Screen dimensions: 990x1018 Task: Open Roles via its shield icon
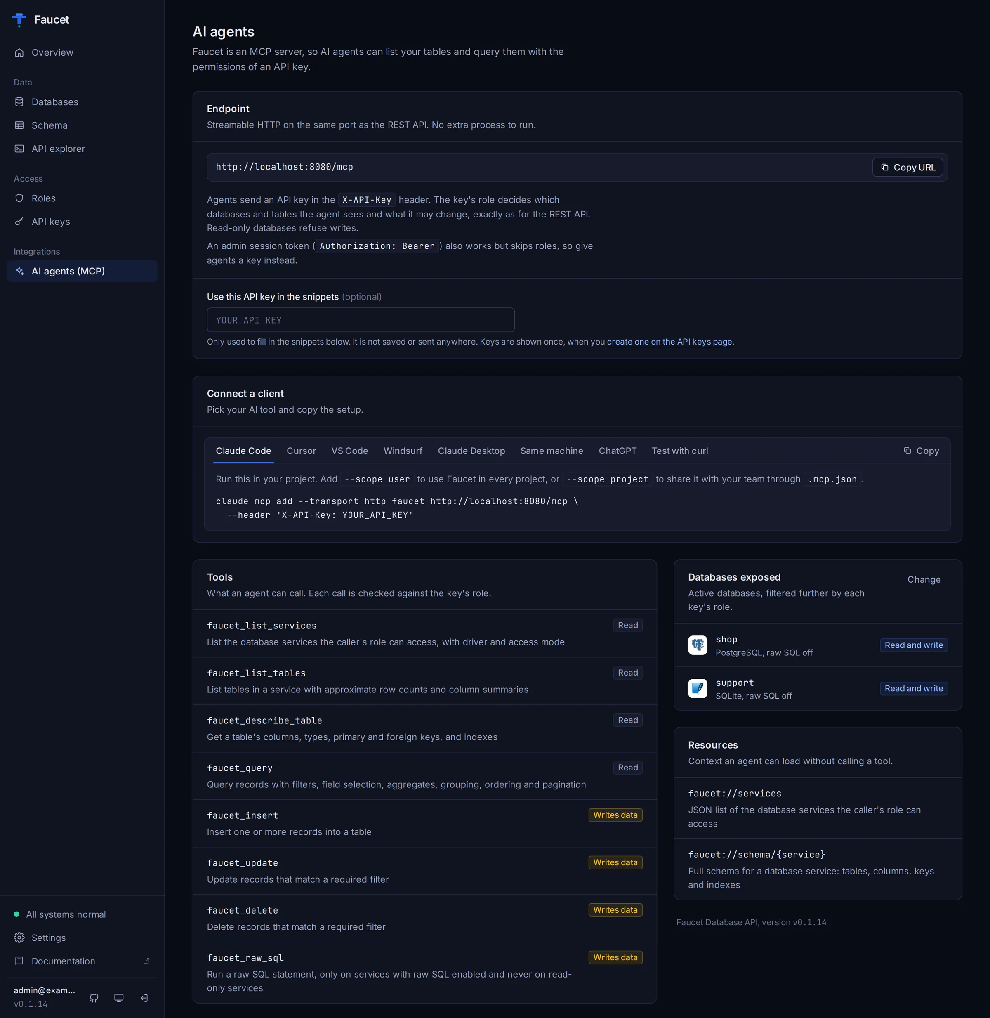(19, 198)
